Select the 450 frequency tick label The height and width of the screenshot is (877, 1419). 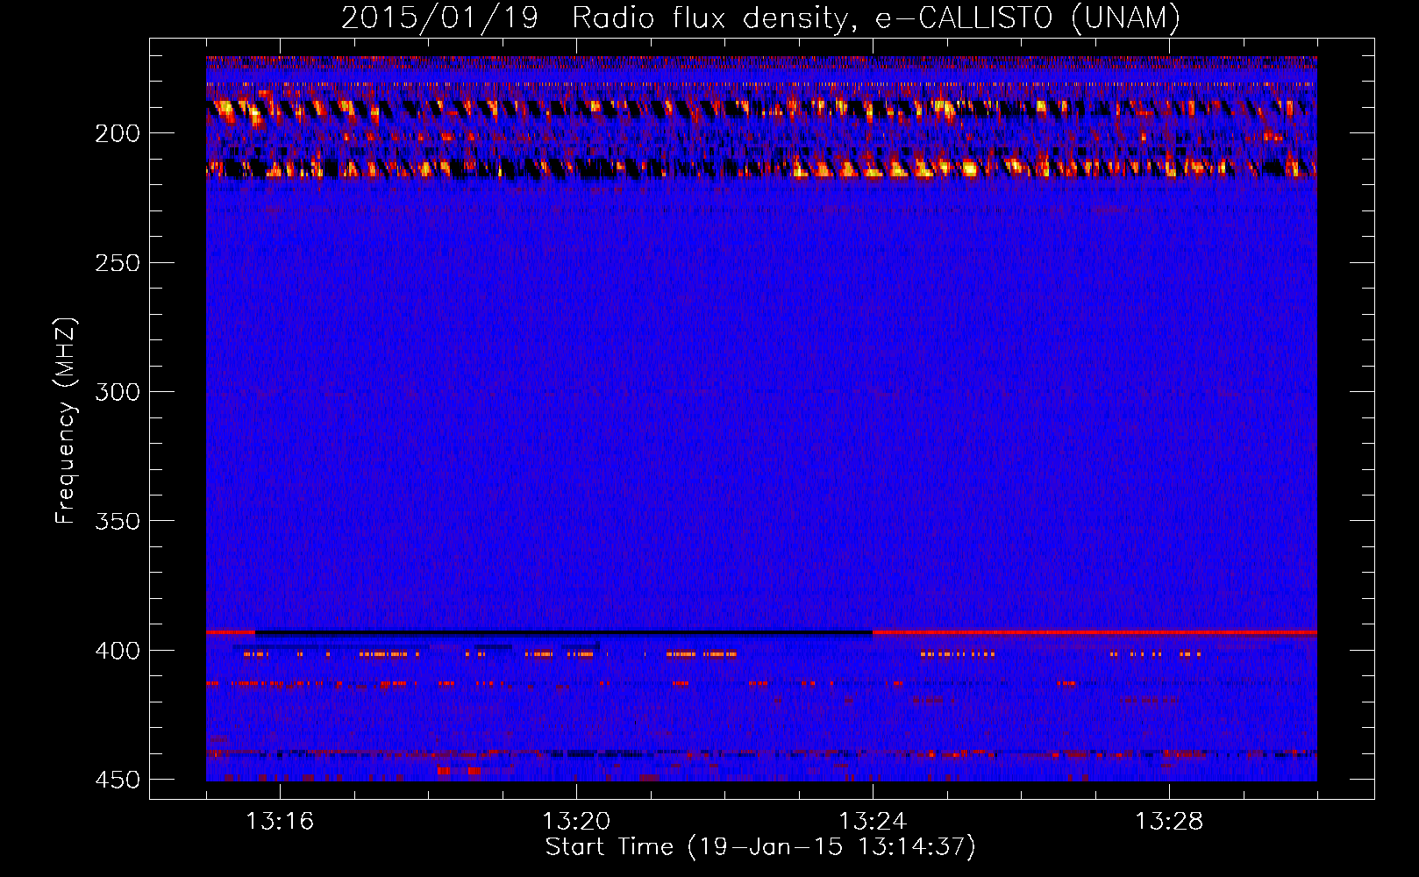(118, 780)
